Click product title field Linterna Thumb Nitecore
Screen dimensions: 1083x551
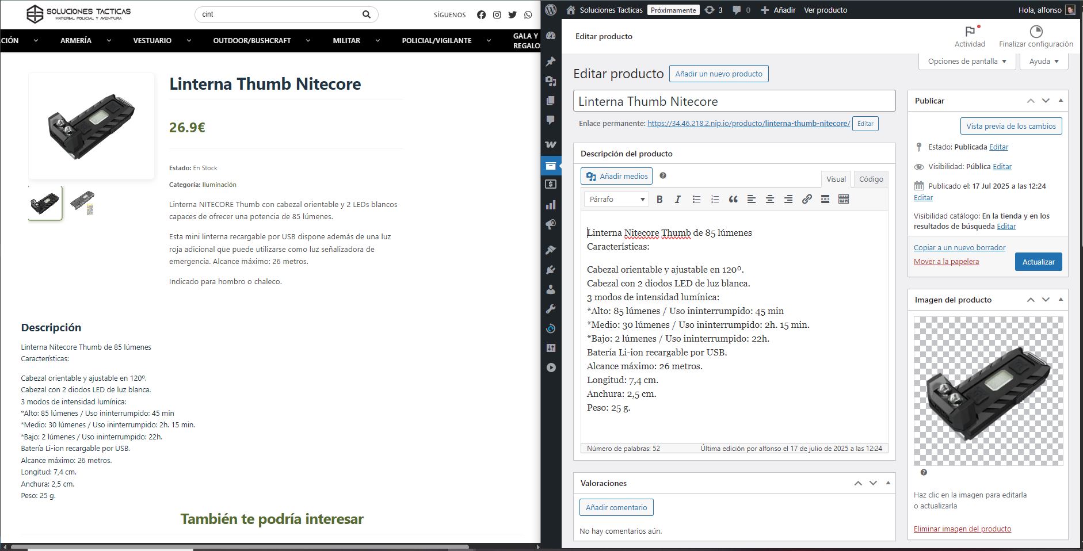click(734, 101)
